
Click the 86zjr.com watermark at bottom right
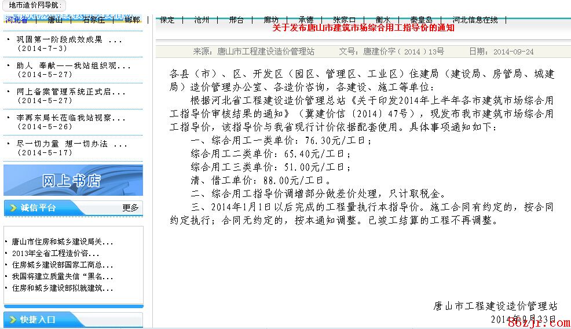(x=539, y=322)
